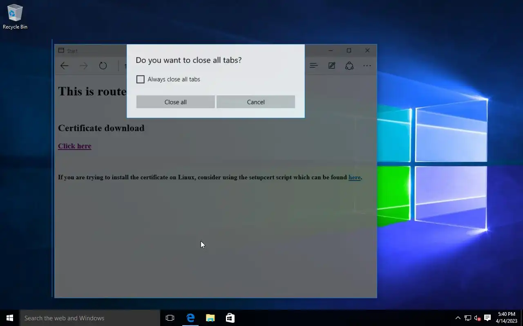Minimize the Edge window
This screenshot has width=523, height=326.
click(x=331, y=51)
